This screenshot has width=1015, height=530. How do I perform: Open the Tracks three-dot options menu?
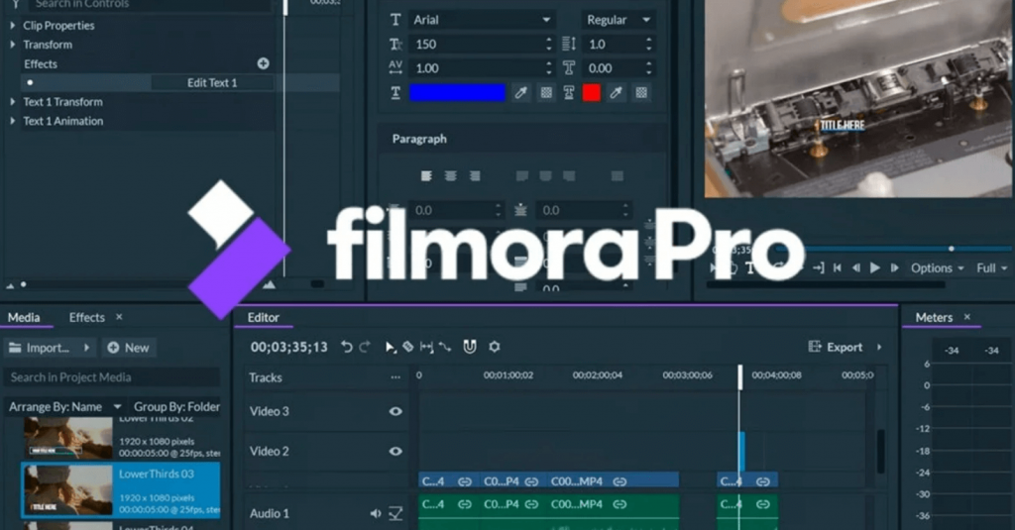[x=395, y=377]
